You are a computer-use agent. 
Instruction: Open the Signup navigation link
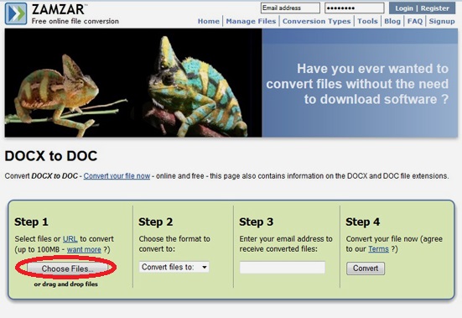[442, 21]
